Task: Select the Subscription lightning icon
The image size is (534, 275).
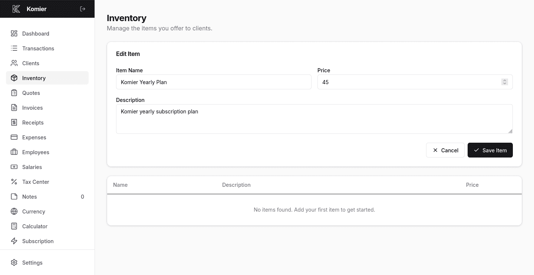Action: (14, 241)
